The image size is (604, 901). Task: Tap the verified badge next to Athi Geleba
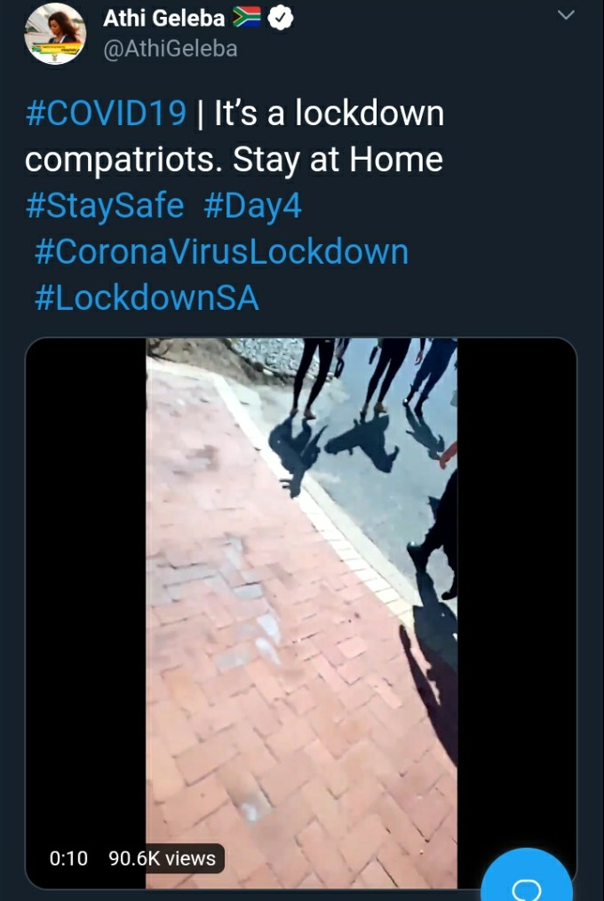pyautogui.click(x=281, y=18)
